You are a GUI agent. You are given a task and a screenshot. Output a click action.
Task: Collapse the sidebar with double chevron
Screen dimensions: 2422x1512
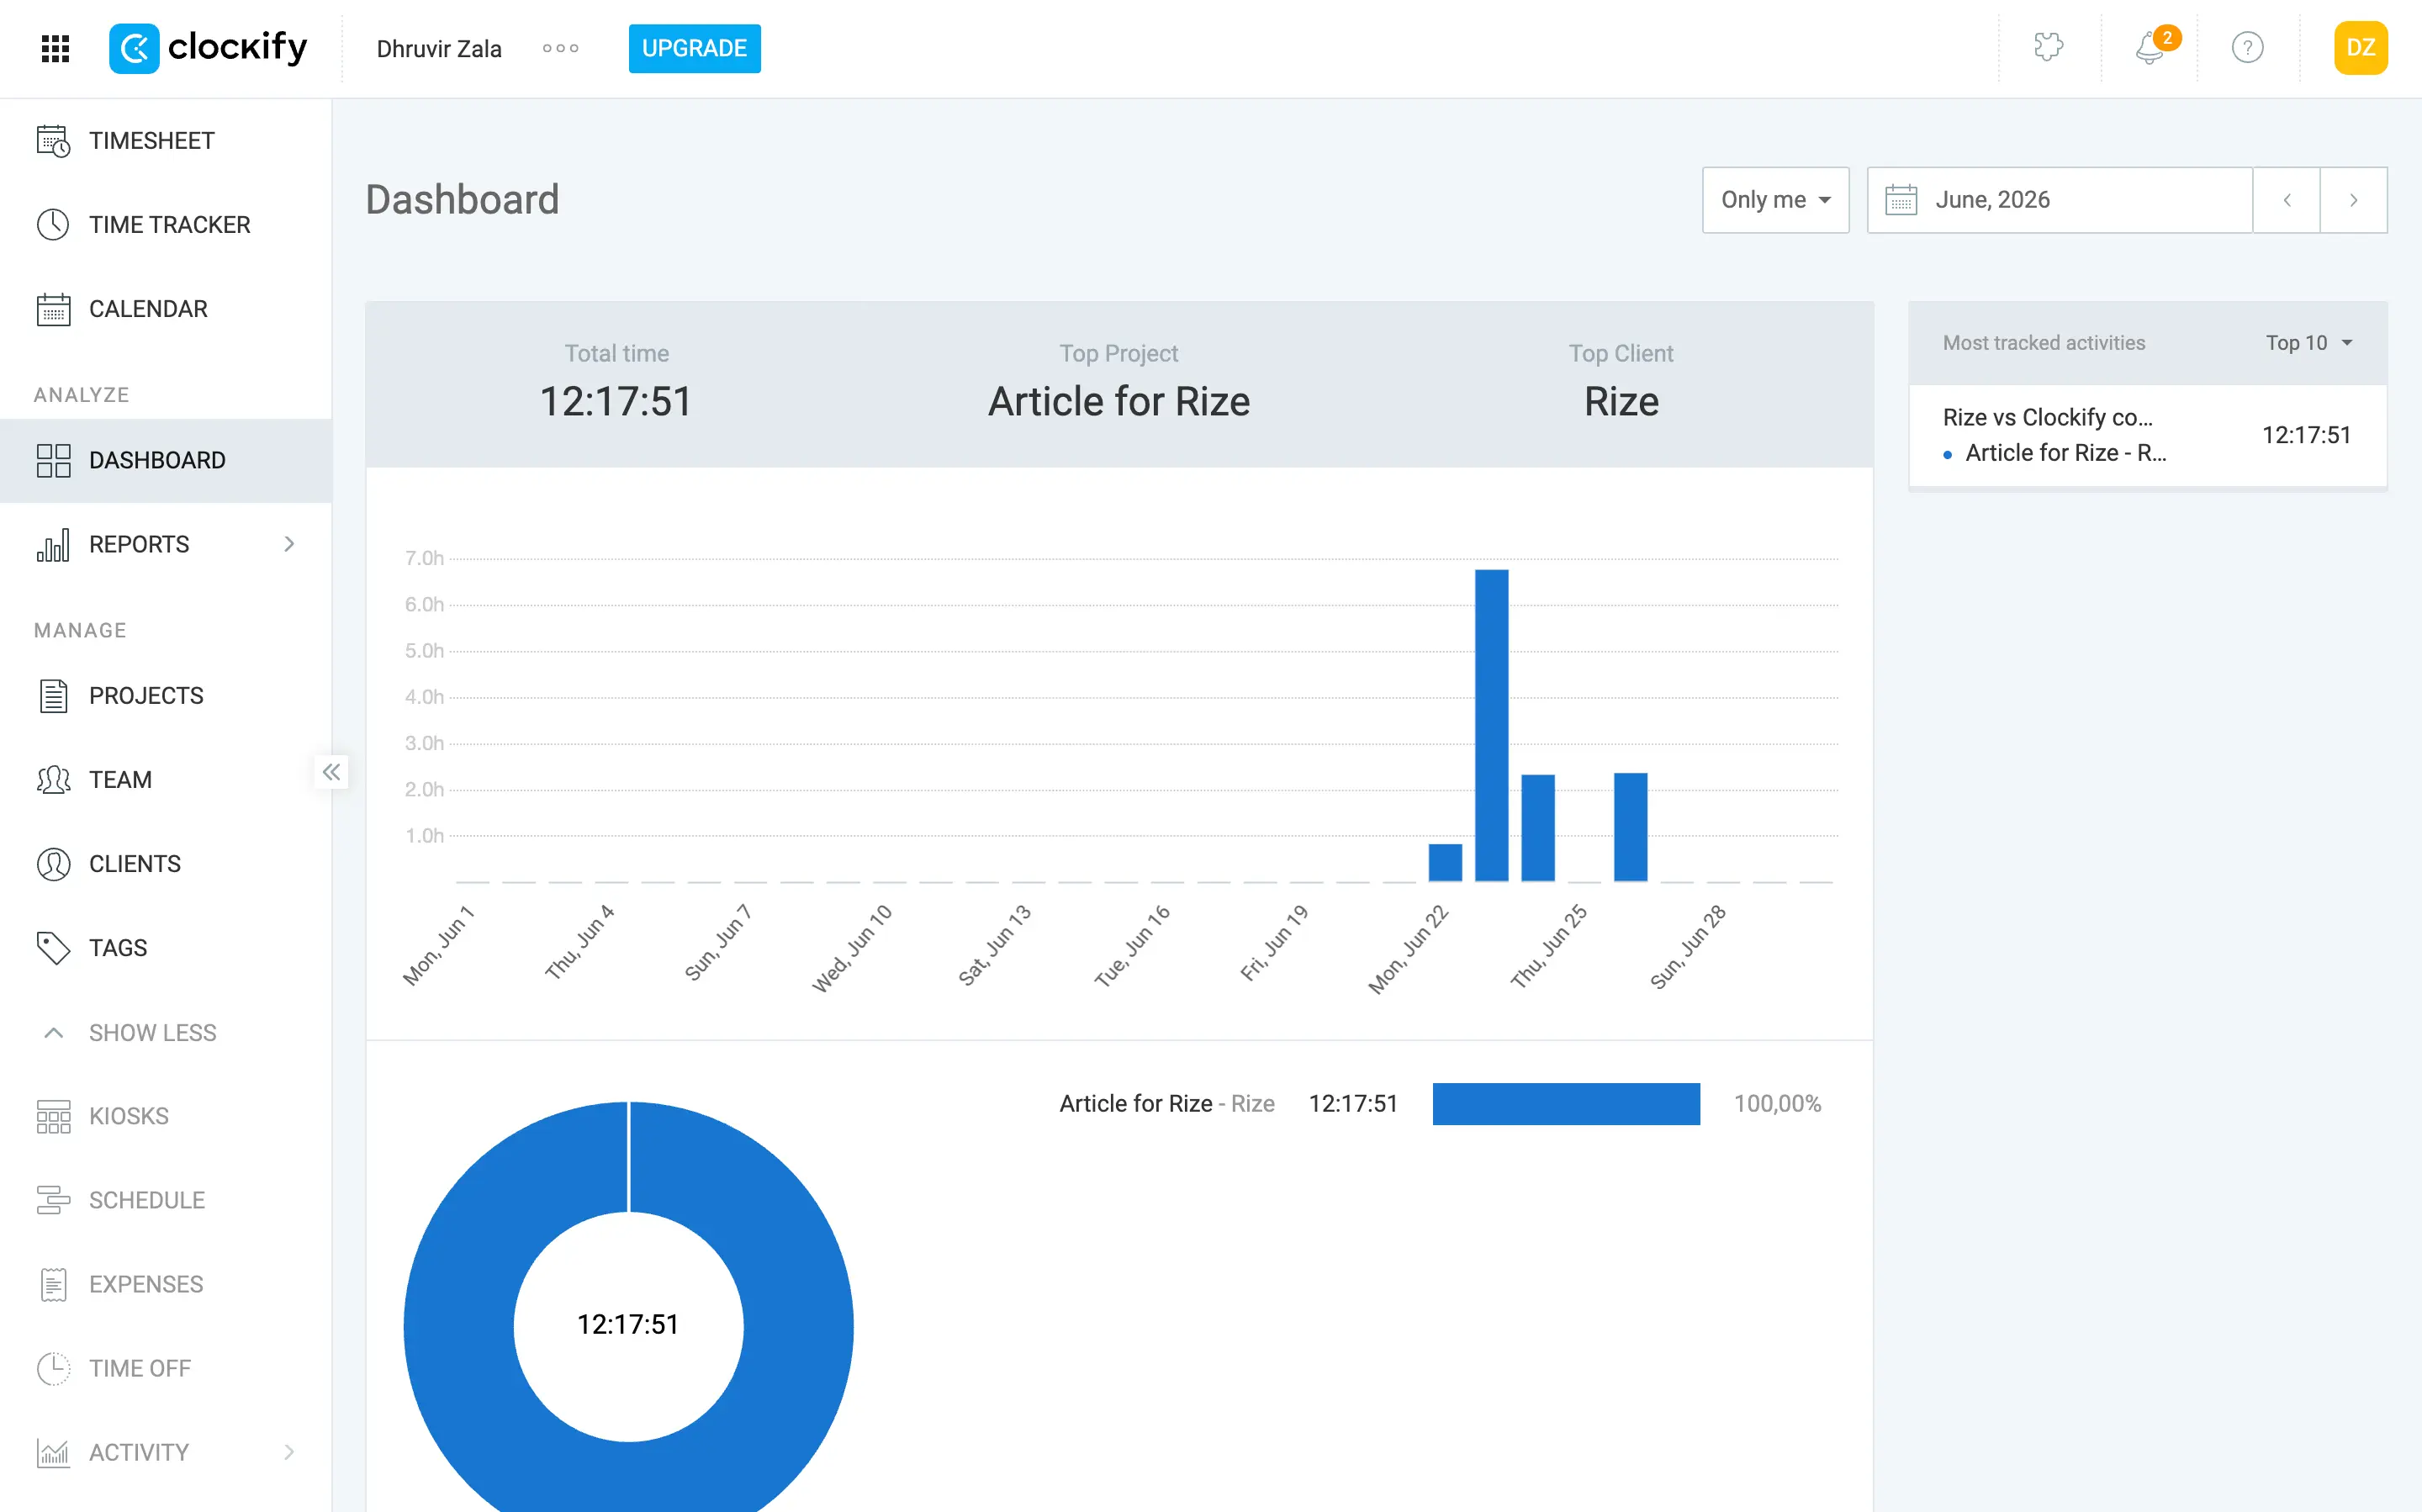(331, 772)
